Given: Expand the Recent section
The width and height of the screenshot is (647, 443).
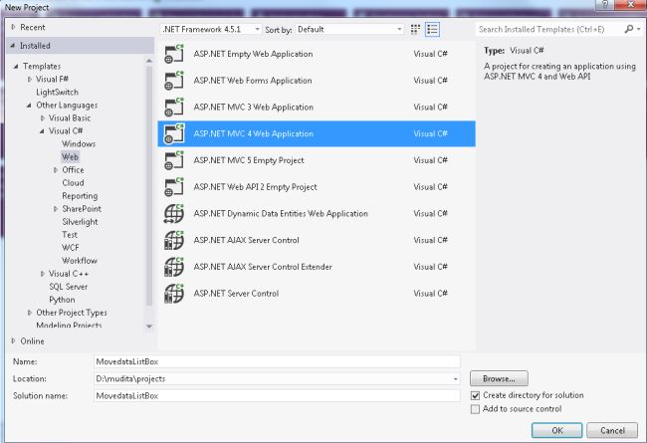Looking at the screenshot, I should tap(13, 27).
